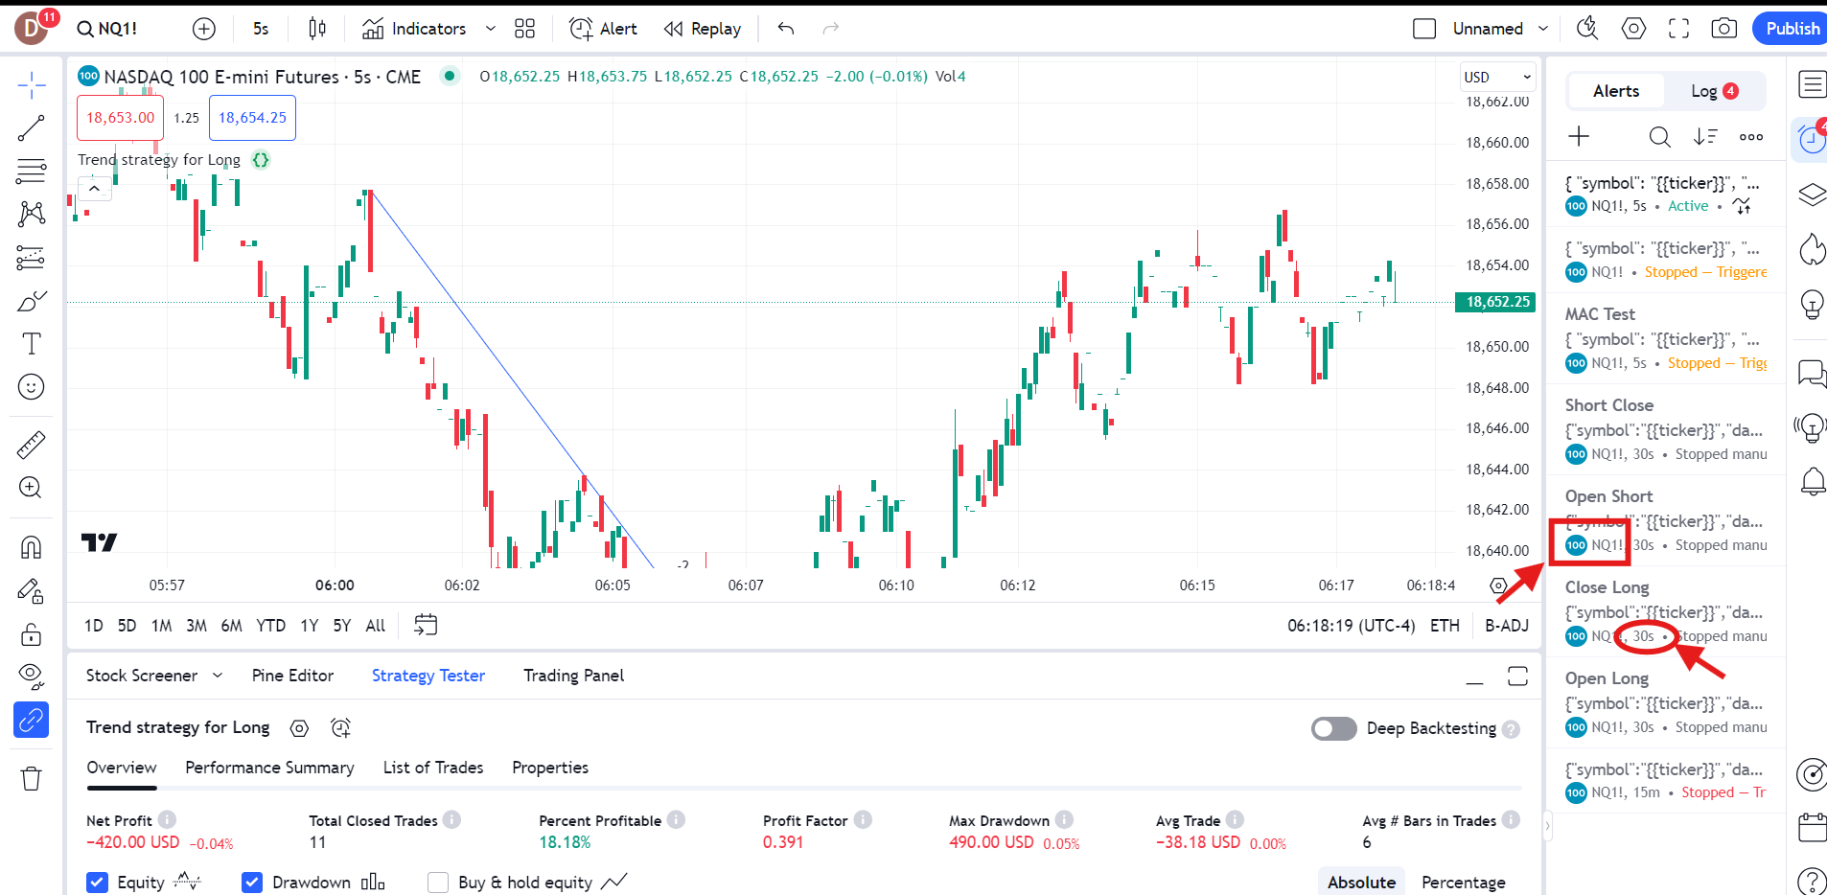This screenshot has width=1827, height=895.
Task: Click the drawings sync link icon
Action: point(31,720)
